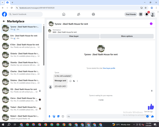Go back from Marketplace with the arrow

4,21
